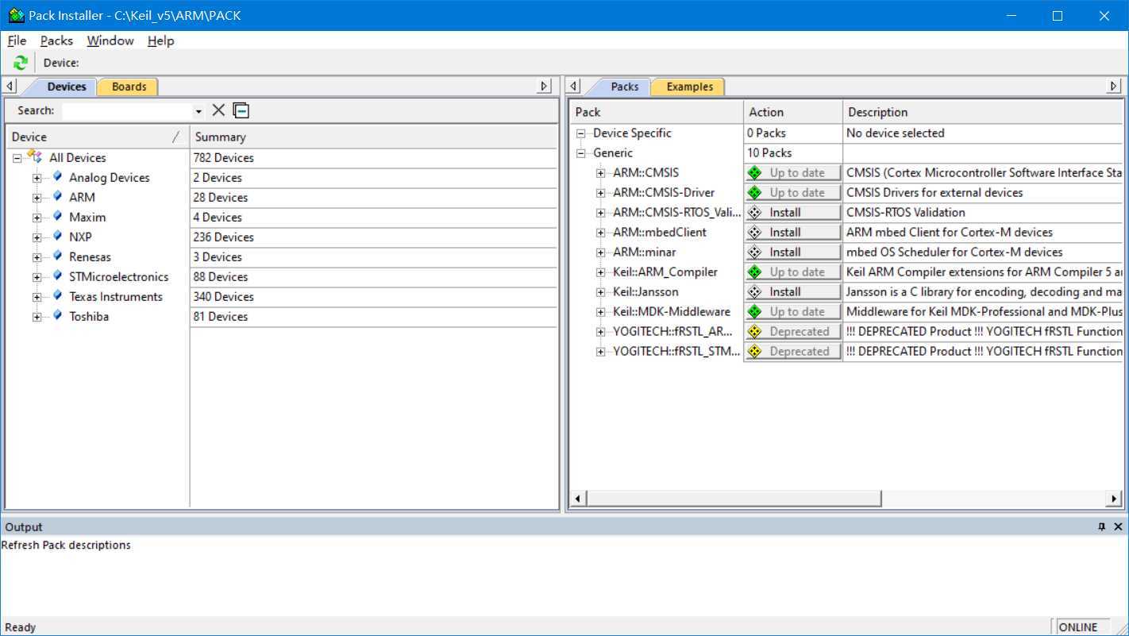Screen dimensions: 1129x636
Task: Open the Packs menu
Action: (56, 40)
